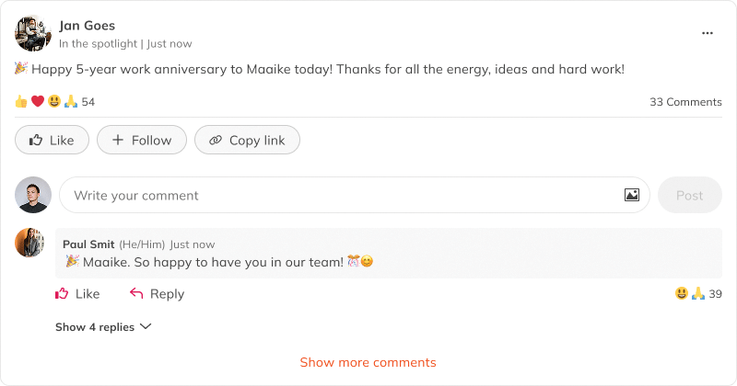Like the post by Jan Goes

(52, 140)
